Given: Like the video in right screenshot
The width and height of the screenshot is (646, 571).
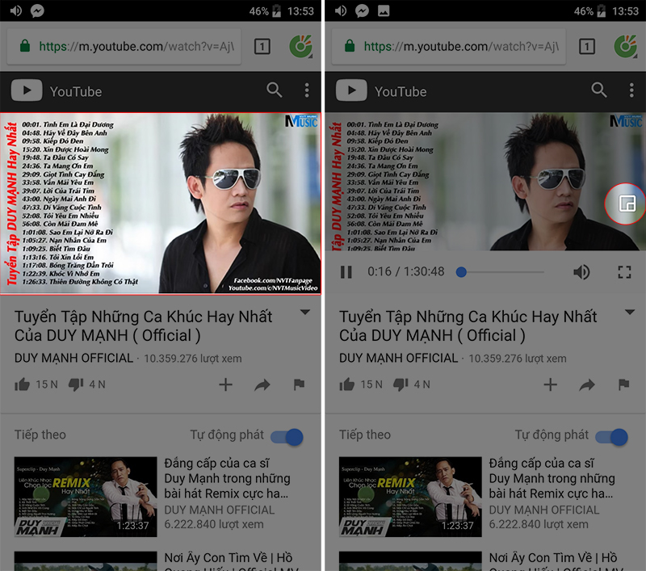Looking at the screenshot, I should [347, 384].
